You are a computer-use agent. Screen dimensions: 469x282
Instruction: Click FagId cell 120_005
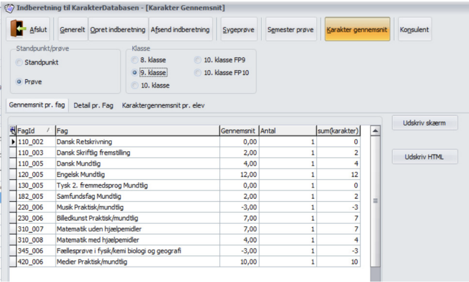pyautogui.click(x=35, y=174)
